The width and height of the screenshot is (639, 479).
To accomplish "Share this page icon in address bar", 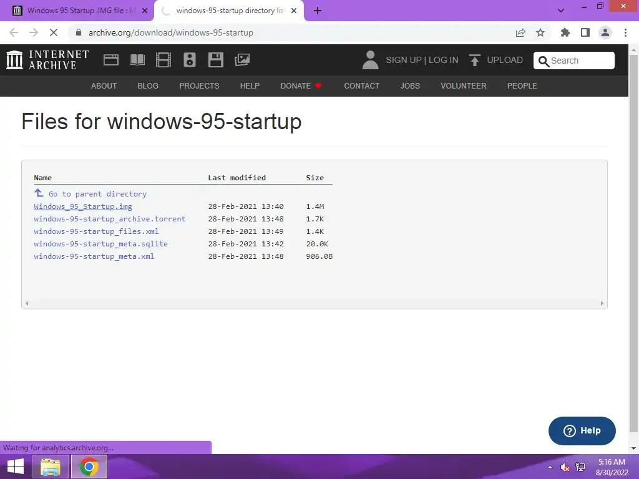I will pyautogui.click(x=520, y=32).
